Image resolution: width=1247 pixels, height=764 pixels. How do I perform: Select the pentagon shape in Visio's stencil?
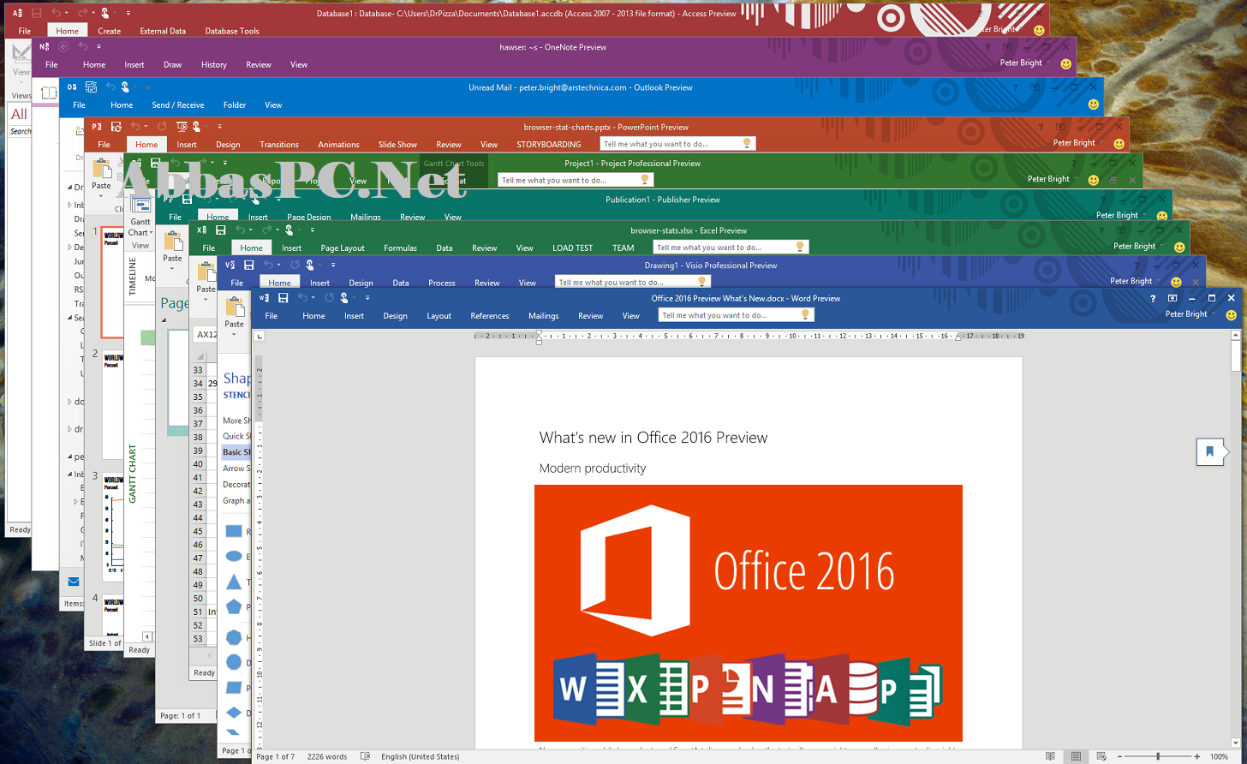234,607
